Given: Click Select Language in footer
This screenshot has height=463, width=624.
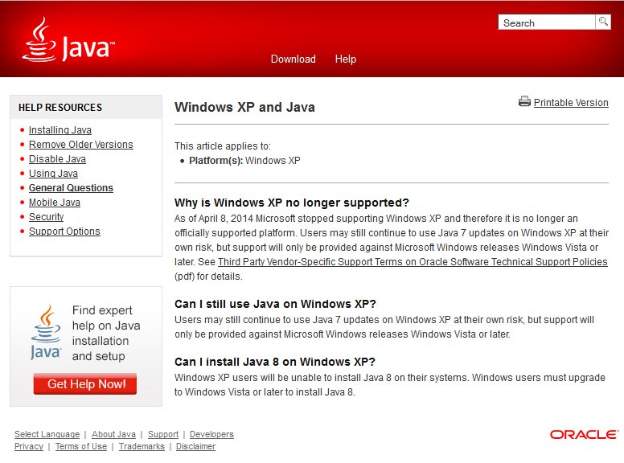Looking at the screenshot, I should (x=47, y=434).
